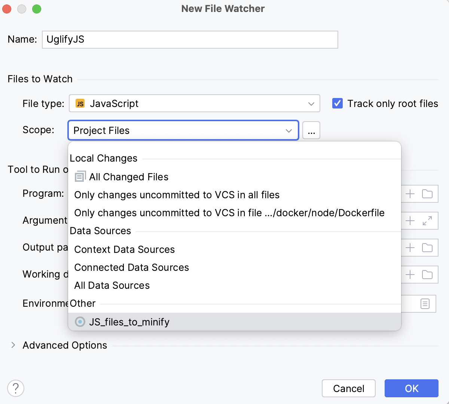This screenshot has width=449, height=404.
Task: Disable the Track only root files checkbox
Action: click(x=337, y=104)
